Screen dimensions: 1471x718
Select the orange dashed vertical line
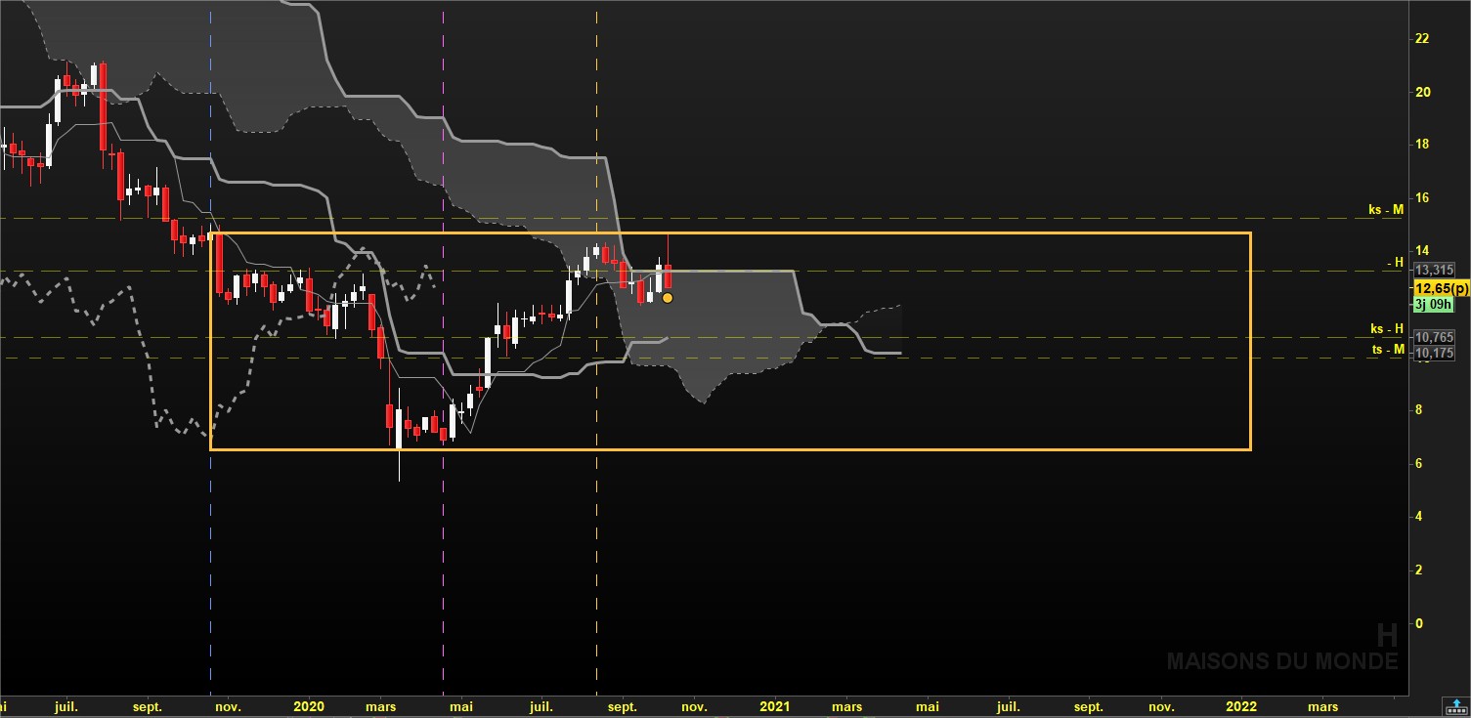(x=596, y=348)
